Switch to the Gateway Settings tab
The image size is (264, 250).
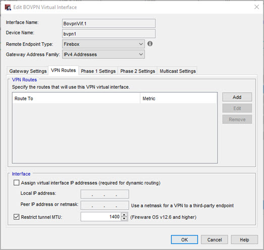pos(28,71)
